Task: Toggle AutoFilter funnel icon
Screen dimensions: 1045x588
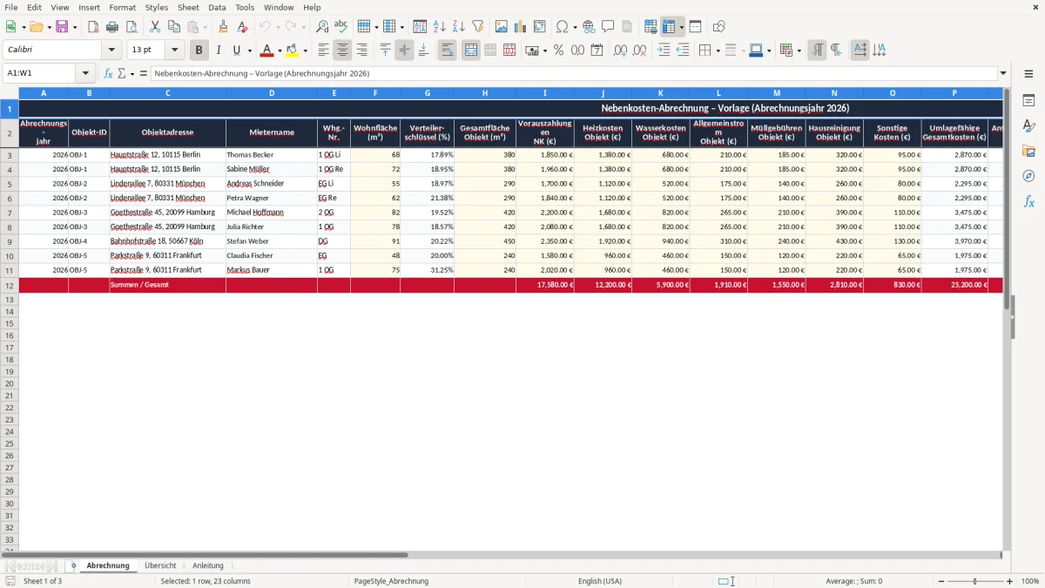Action: (x=478, y=27)
